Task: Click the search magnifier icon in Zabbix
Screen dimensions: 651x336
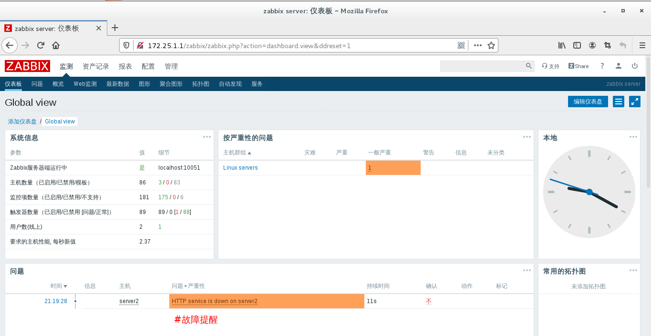Action: (x=528, y=66)
